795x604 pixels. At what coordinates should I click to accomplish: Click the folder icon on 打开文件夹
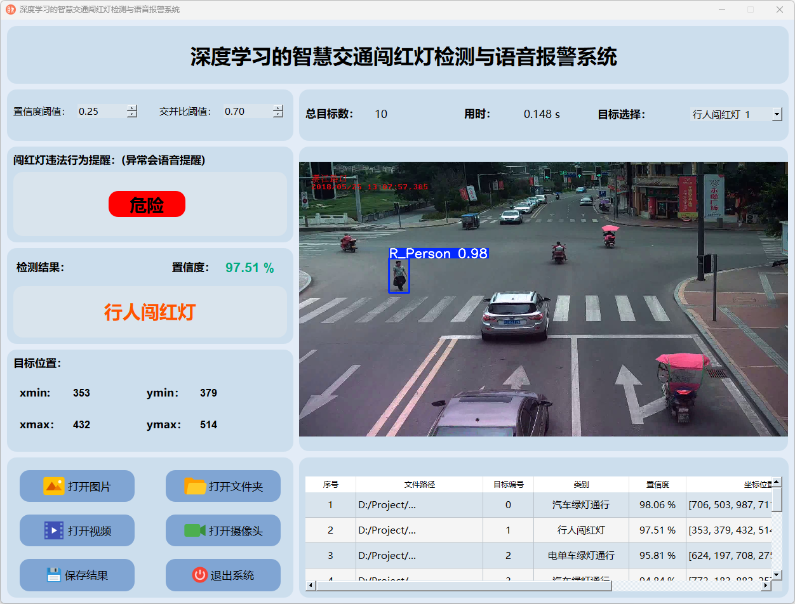(x=195, y=486)
